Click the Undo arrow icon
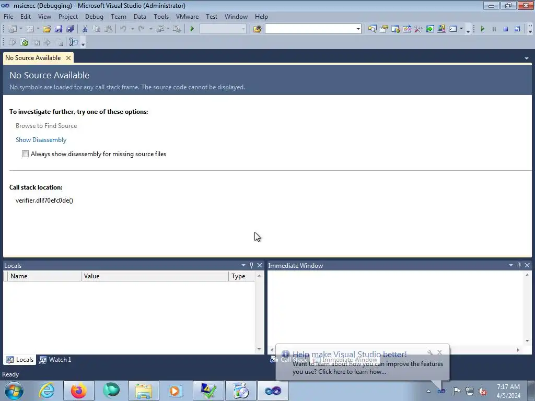 click(123, 29)
